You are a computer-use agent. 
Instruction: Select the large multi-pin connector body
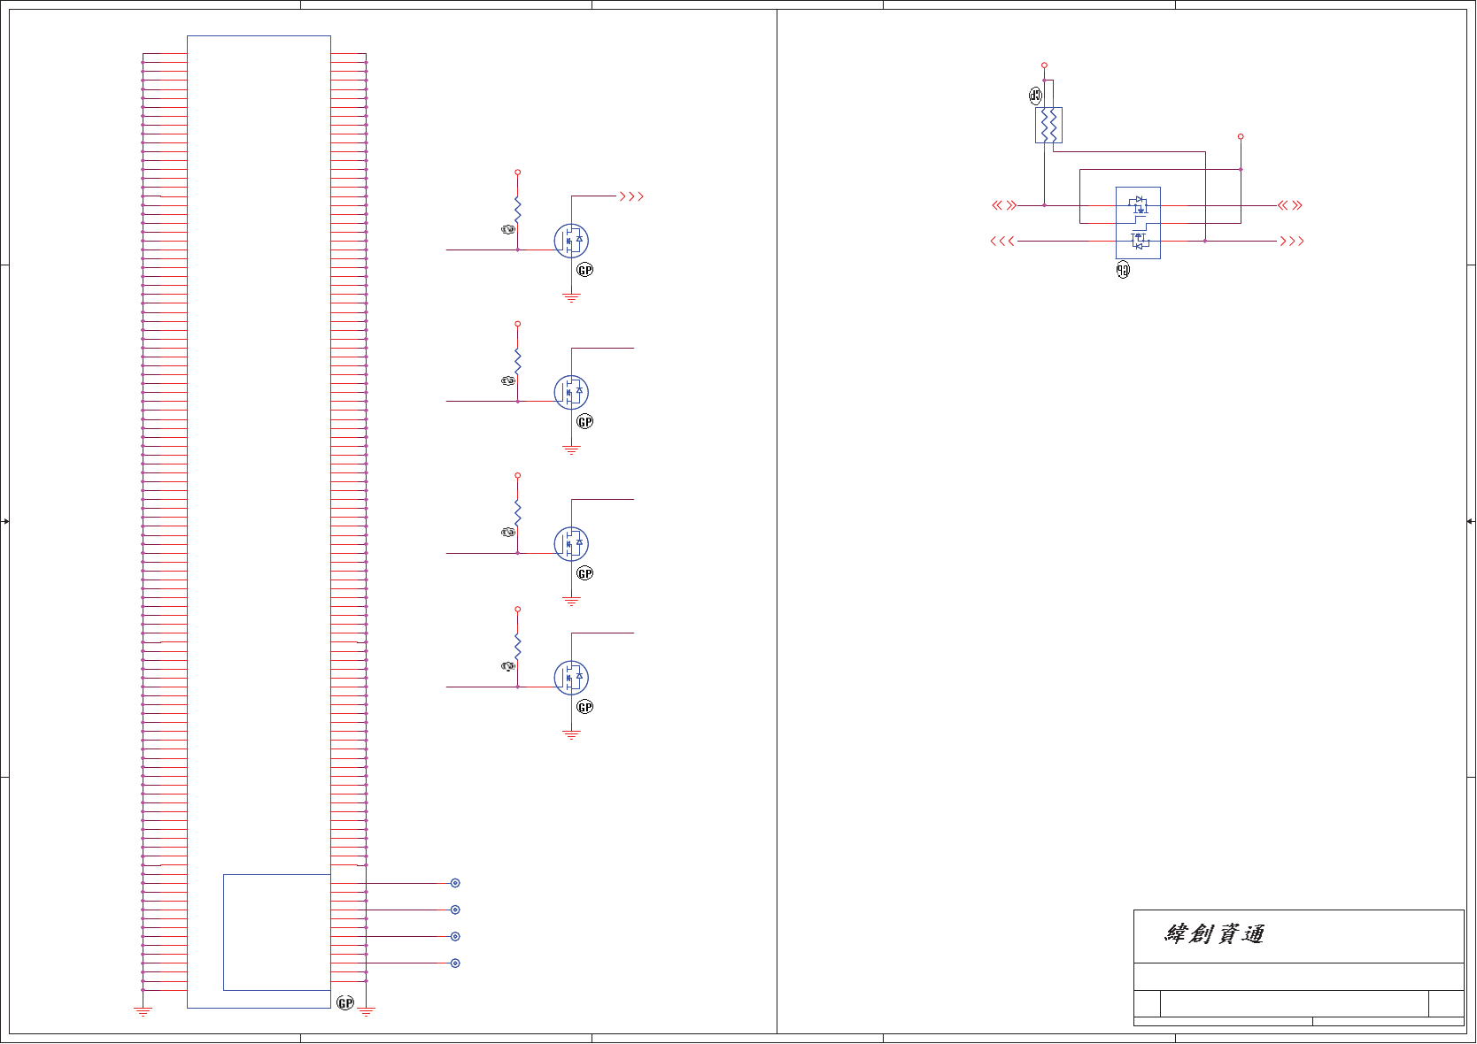pos(259,522)
